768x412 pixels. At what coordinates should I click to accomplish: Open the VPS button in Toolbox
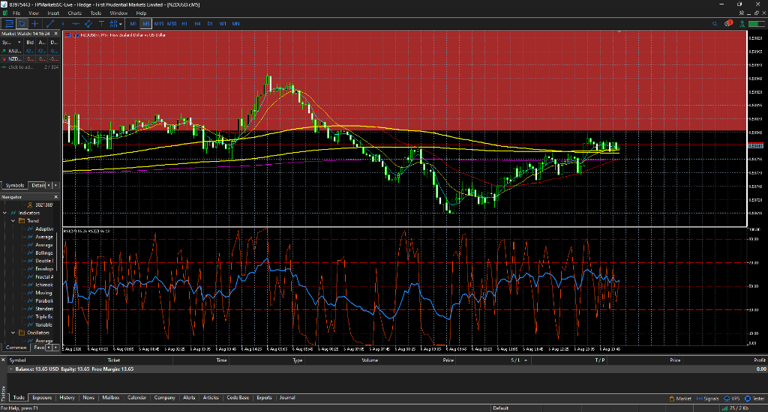point(732,399)
